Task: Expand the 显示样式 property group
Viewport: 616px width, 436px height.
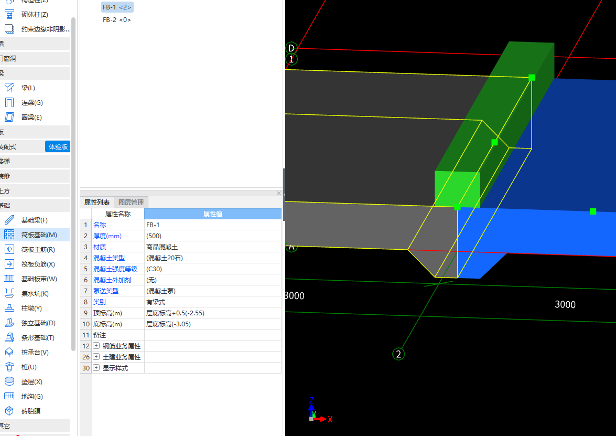Action: pos(96,368)
